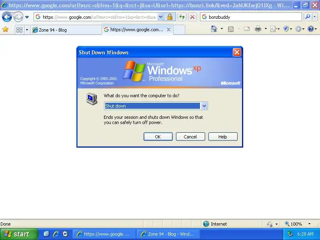Go back with the browser Back arrow
This screenshot has height=240, width=320.
click(7, 17)
